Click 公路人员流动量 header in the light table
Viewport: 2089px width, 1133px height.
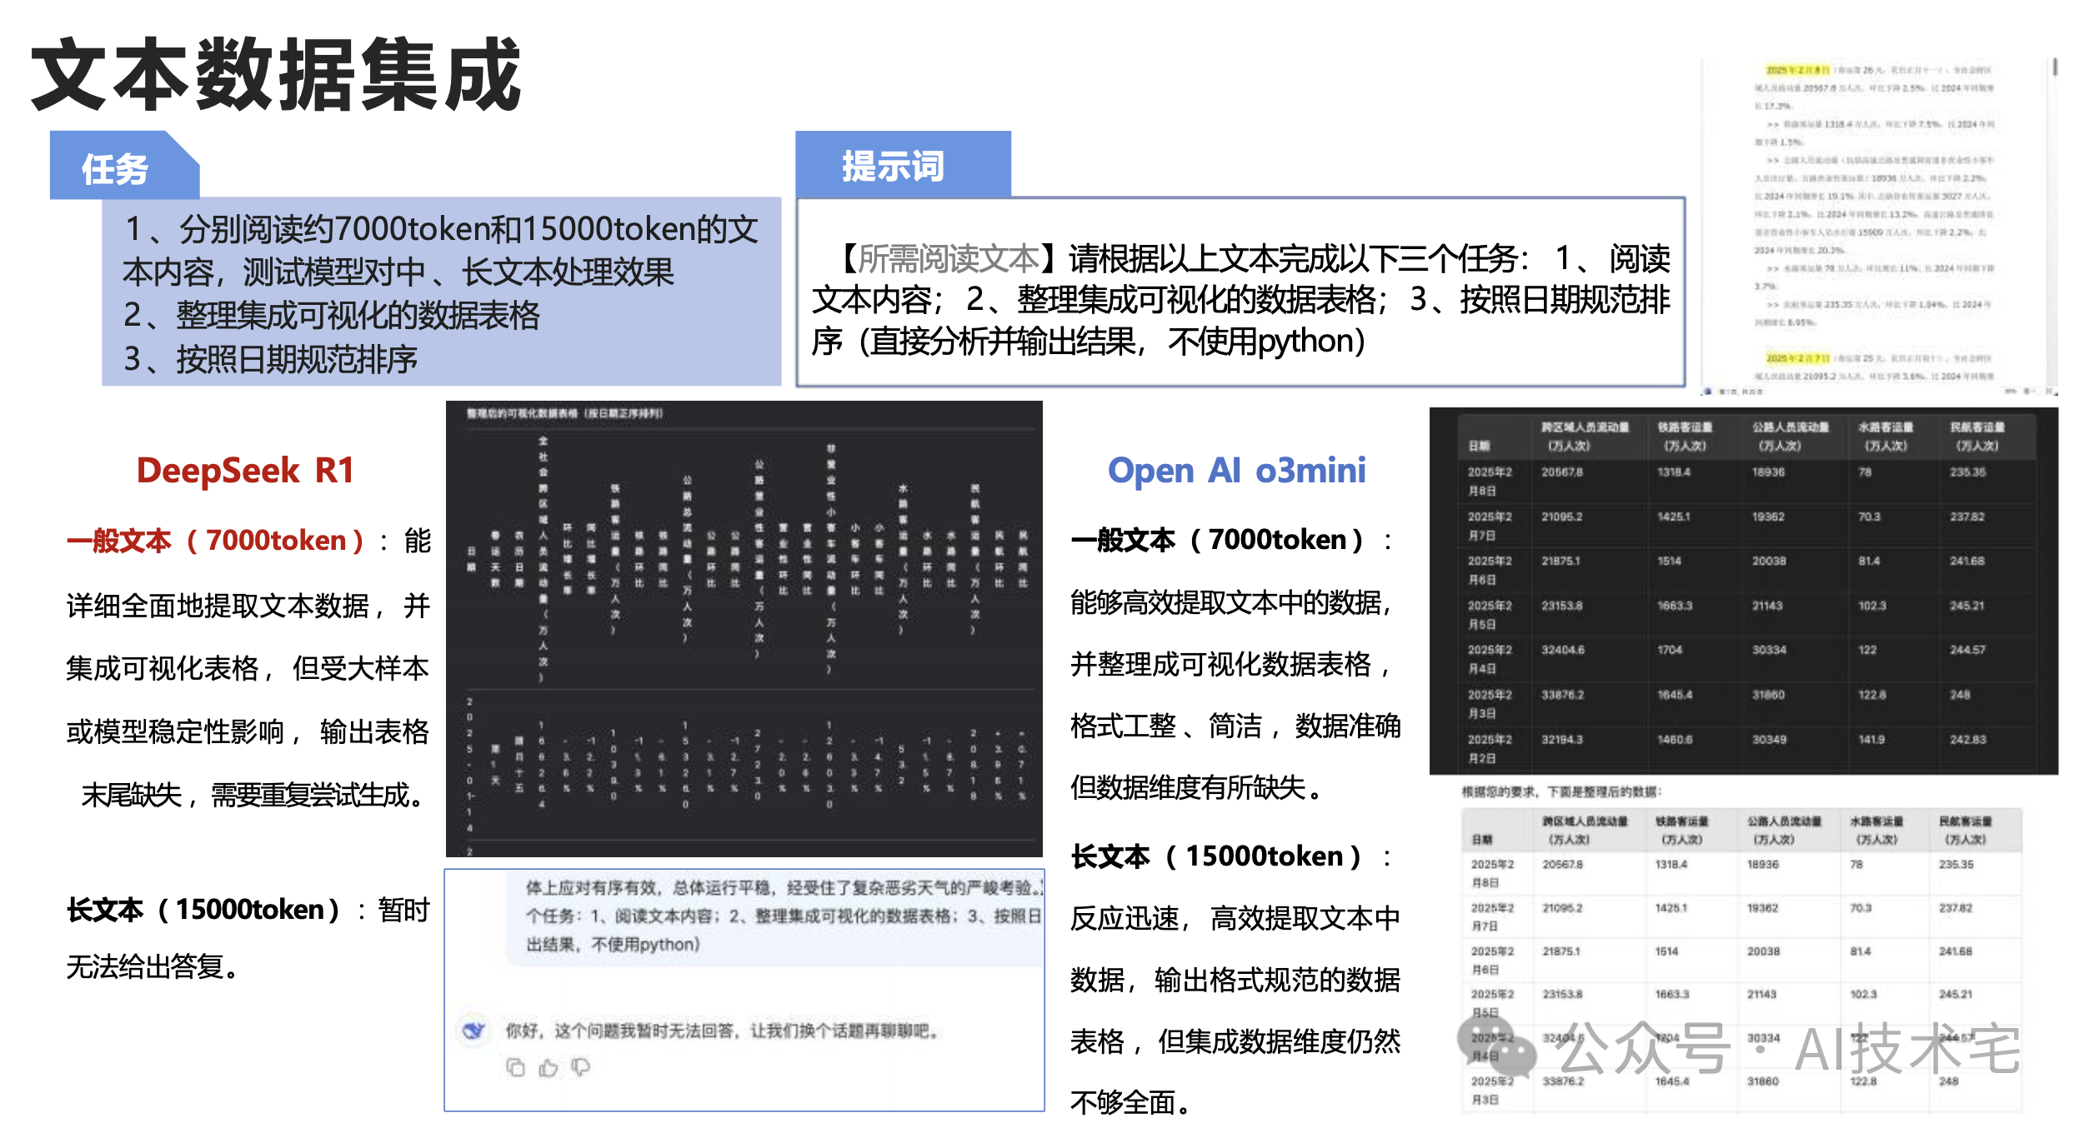pyautogui.click(x=1784, y=830)
